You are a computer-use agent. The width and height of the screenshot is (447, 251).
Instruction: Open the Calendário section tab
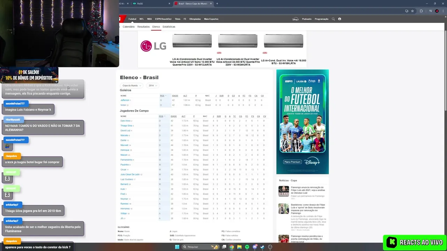[129, 26]
